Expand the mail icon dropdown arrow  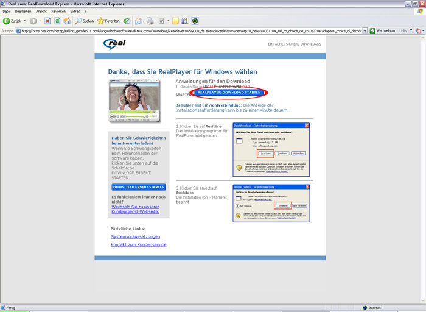pos(144,21)
